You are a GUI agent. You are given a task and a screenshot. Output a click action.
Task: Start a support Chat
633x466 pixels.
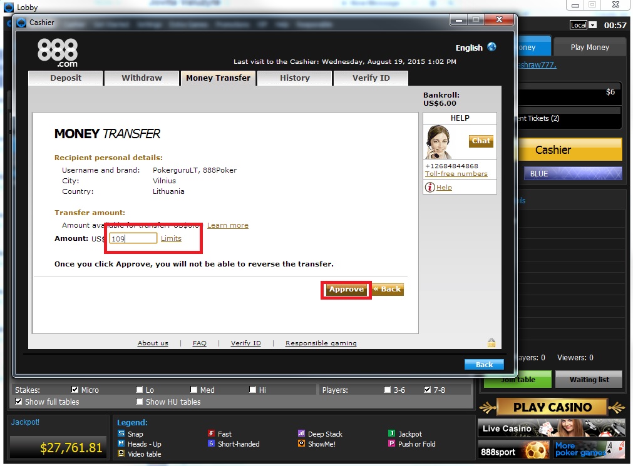click(481, 141)
